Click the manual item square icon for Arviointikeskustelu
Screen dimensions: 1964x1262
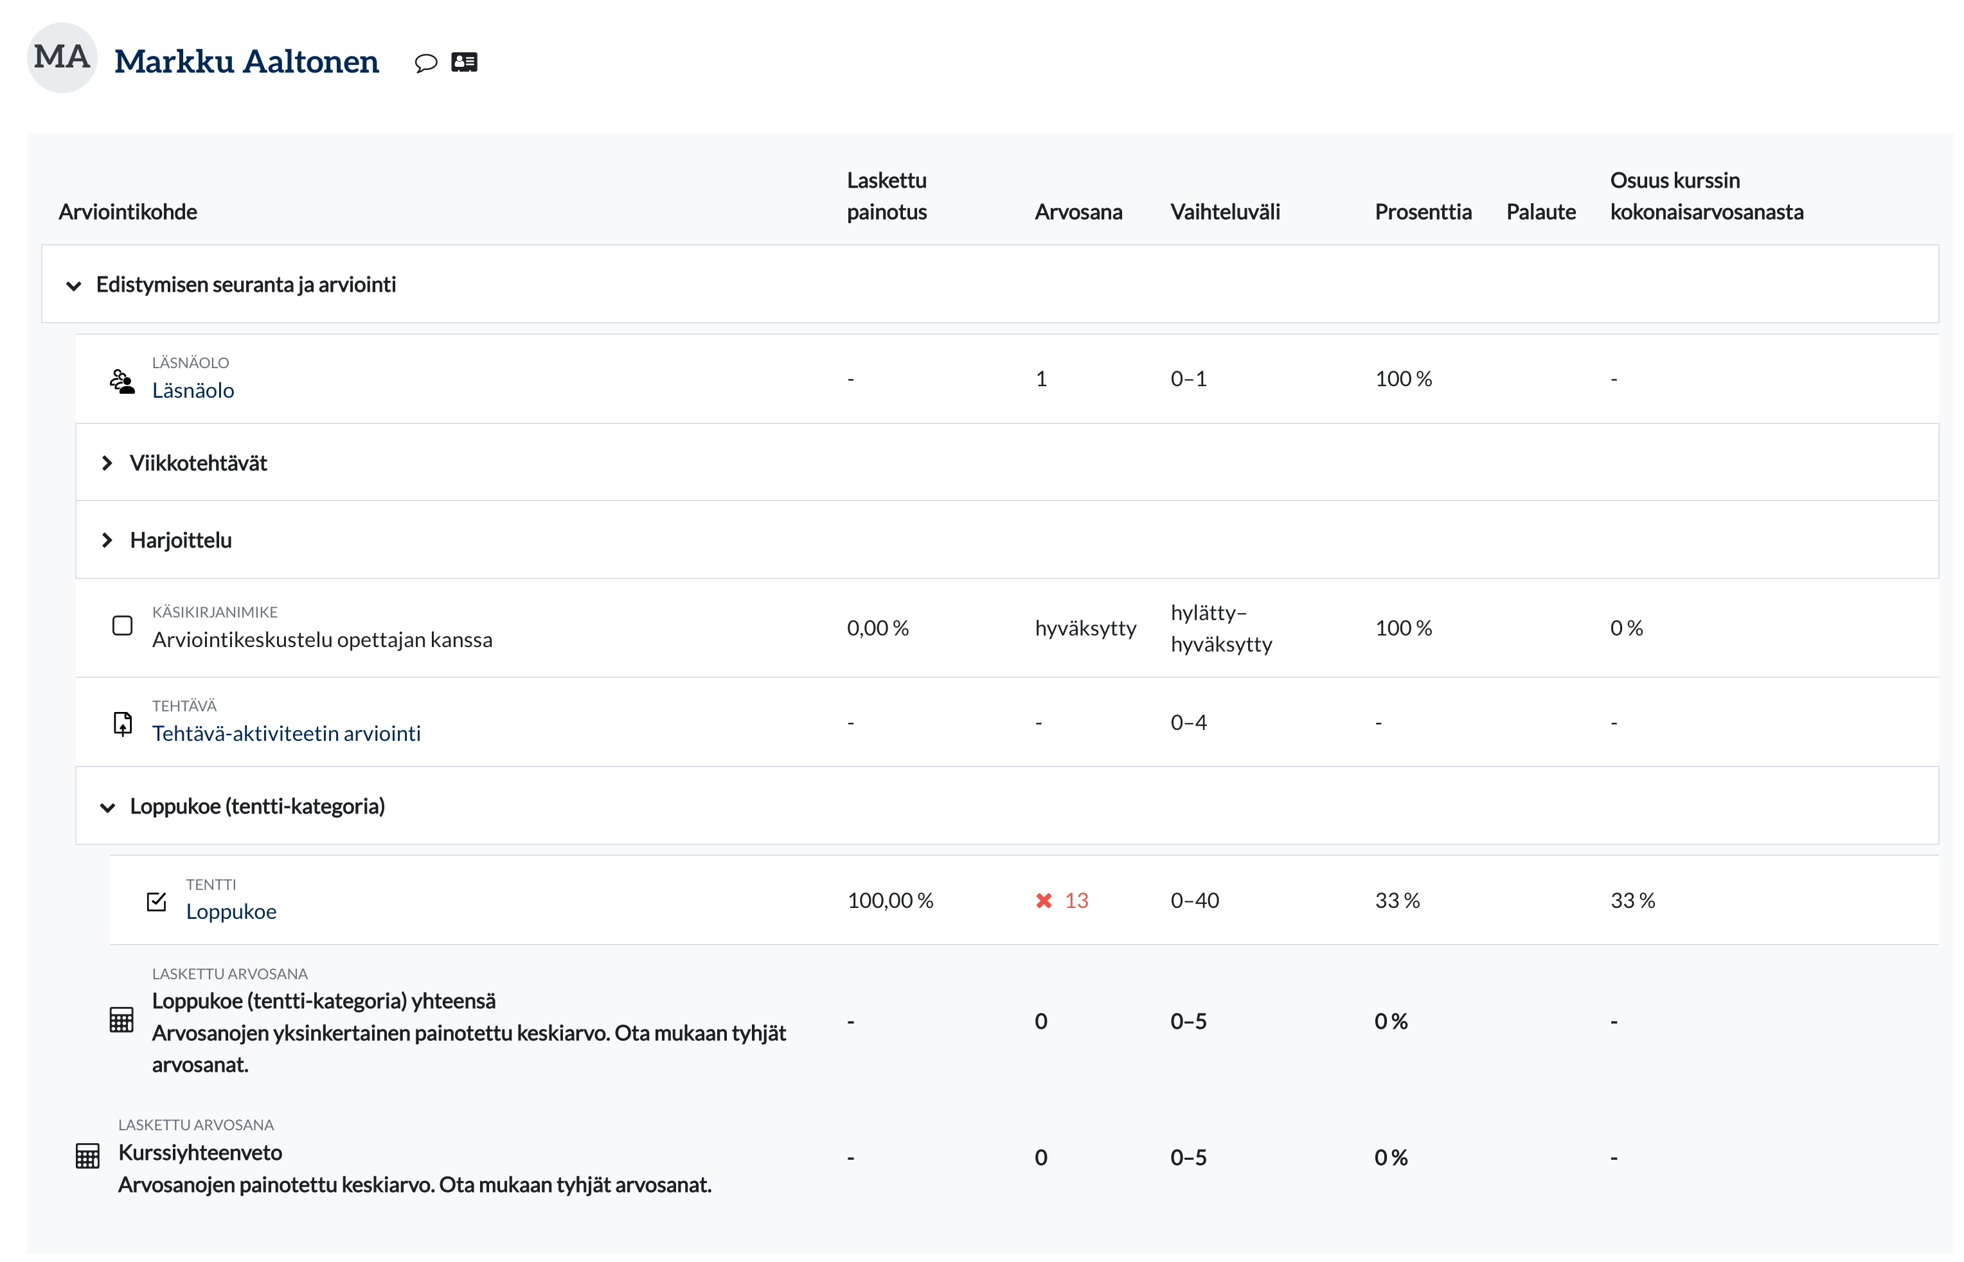click(x=122, y=626)
